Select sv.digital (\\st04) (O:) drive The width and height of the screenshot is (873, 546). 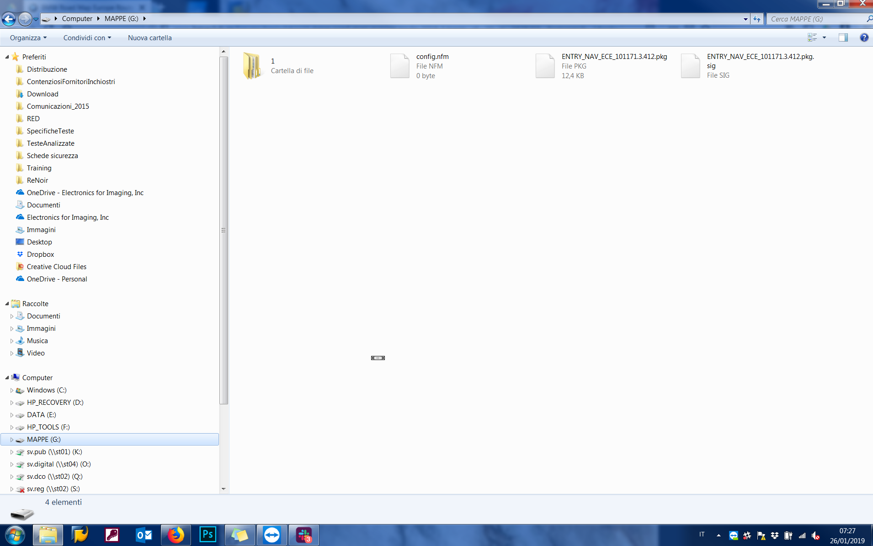tap(59, 464)
